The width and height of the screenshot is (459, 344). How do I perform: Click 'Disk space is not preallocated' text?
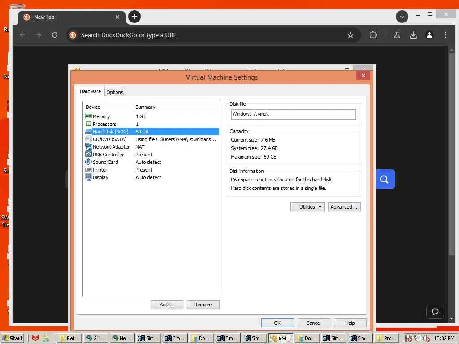[282, 180]
